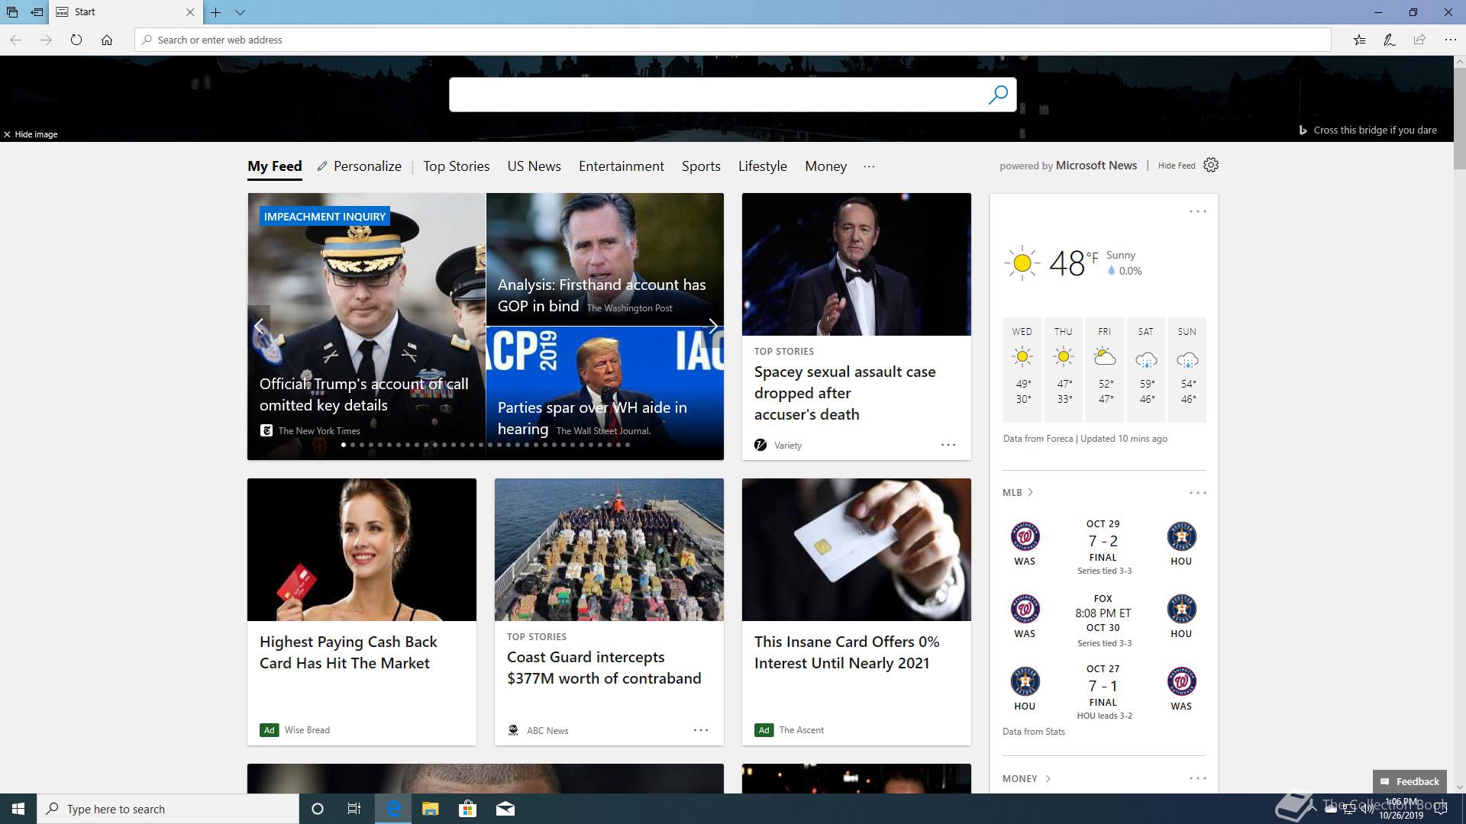The image size is (1466, 824).
Task: Switch to the US News tab
Action: click(x=534, y=166)
